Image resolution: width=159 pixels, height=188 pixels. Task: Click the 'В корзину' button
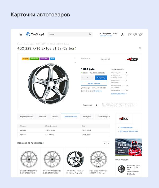101,78
